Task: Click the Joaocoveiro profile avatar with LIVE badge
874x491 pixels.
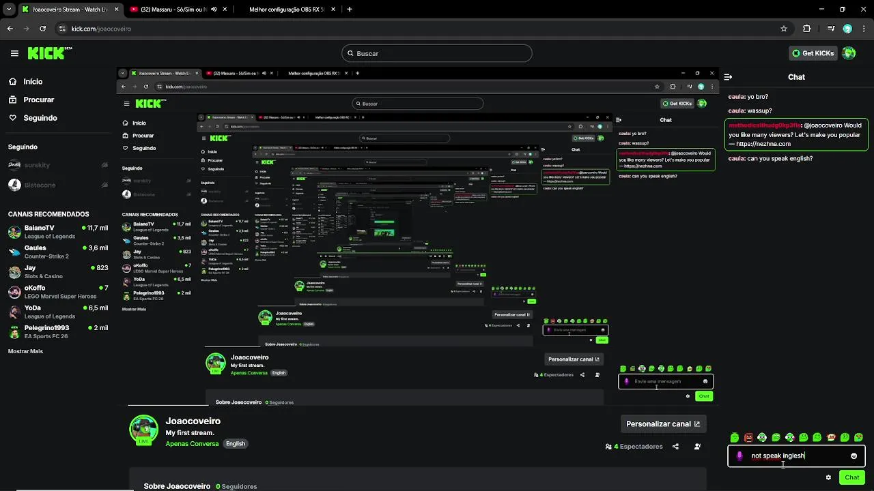Action: [x=144, y=430]
